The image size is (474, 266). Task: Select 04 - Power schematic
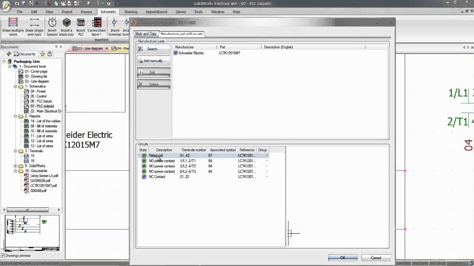38,91
